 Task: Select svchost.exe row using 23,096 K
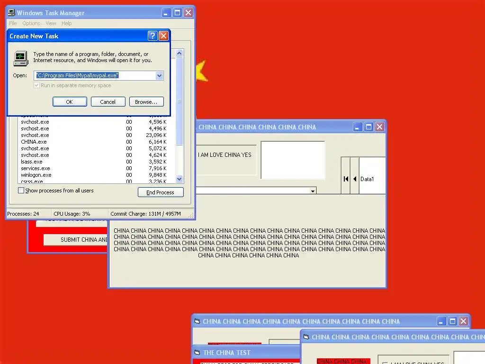click(94, 135)
